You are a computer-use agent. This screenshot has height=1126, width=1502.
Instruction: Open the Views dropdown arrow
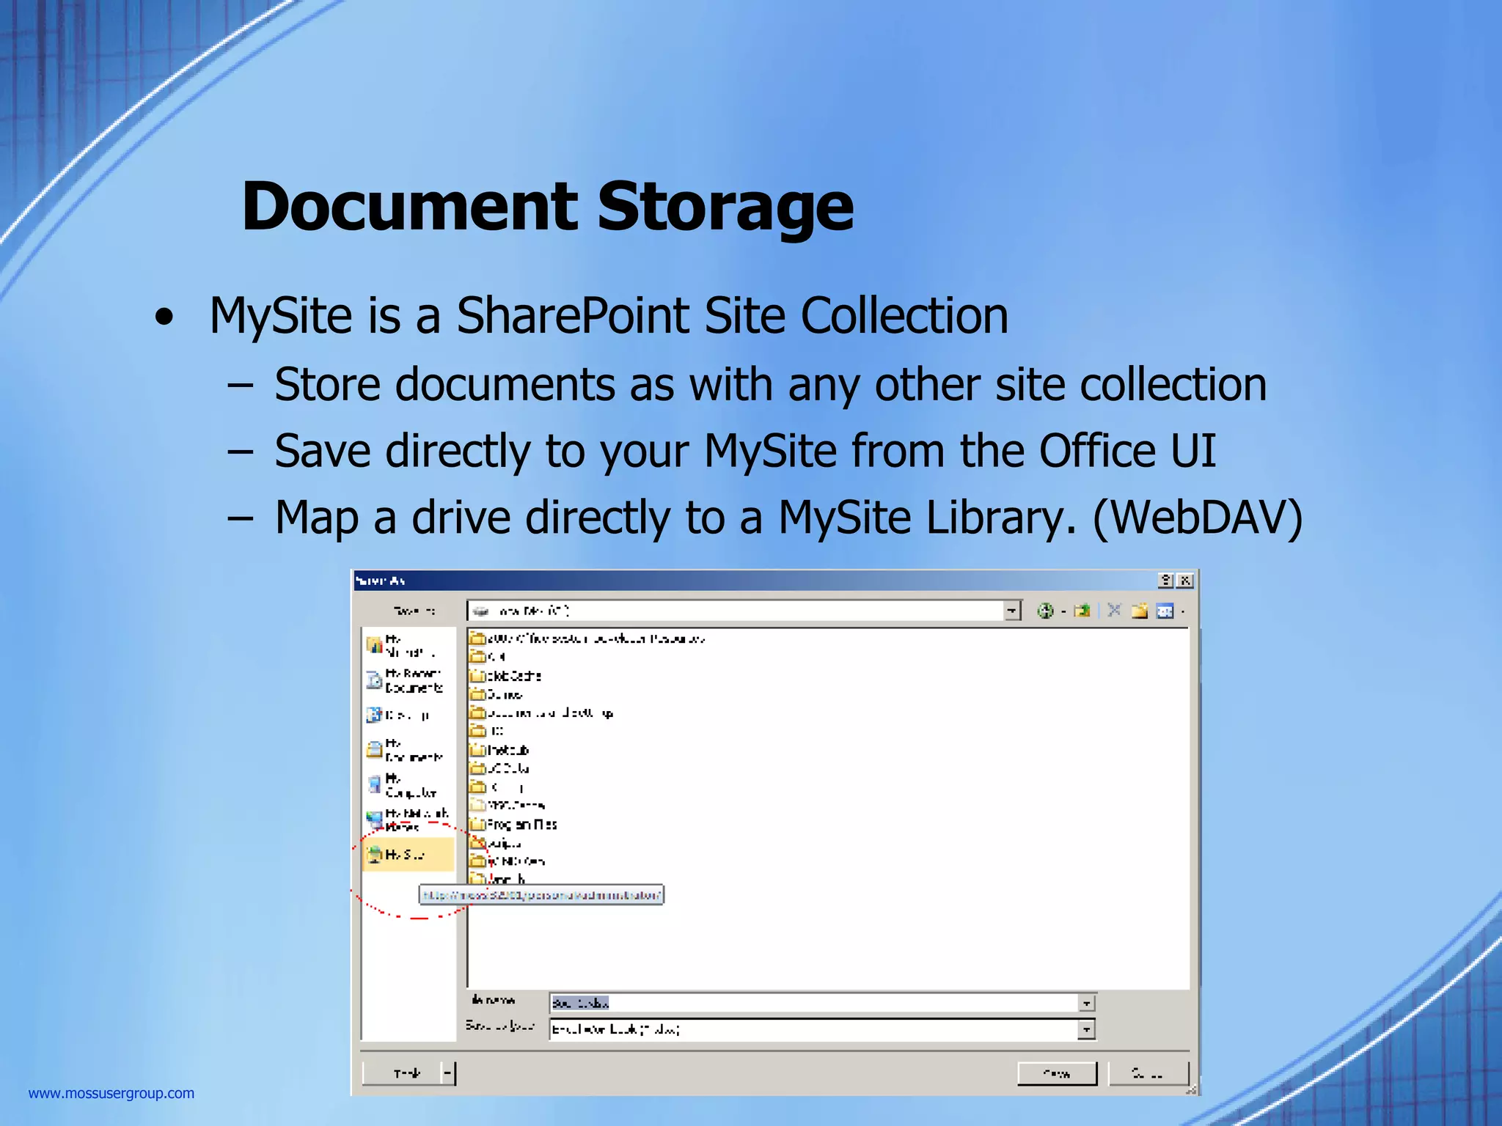[x=1182, y=611]
